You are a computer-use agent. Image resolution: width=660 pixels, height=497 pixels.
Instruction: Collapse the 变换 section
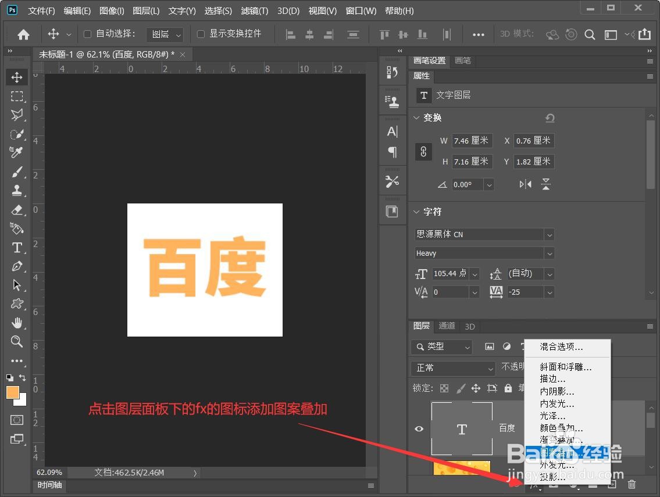[x=416, y=118]
